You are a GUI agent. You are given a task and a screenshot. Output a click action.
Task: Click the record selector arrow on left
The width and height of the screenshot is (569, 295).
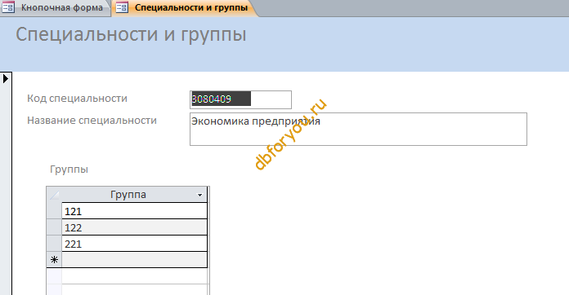(6, 78)
